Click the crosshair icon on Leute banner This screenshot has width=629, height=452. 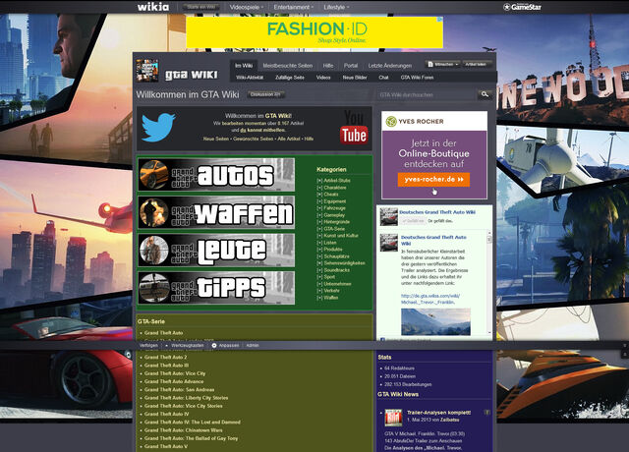click(x=154, y=251)
